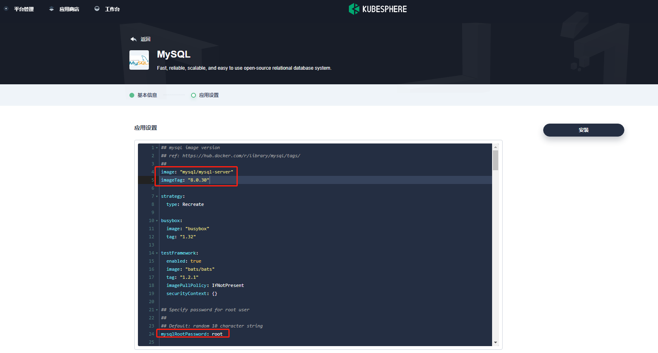This screenshot has width=658, height=353.
Task: Open the 应用商店 app store icon
Action: point(52,9)
